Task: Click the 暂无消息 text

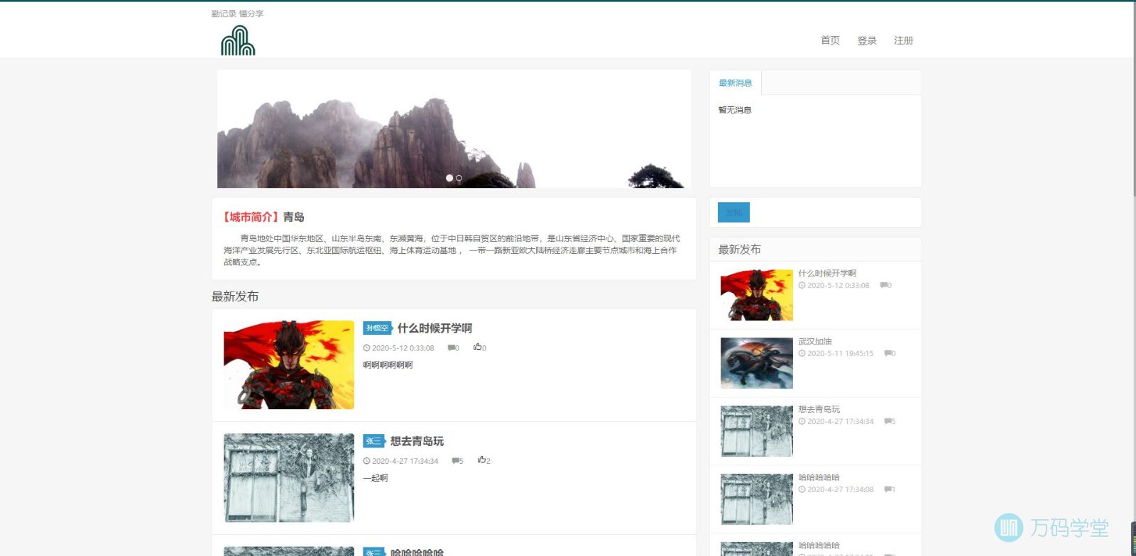Action: 735,110
